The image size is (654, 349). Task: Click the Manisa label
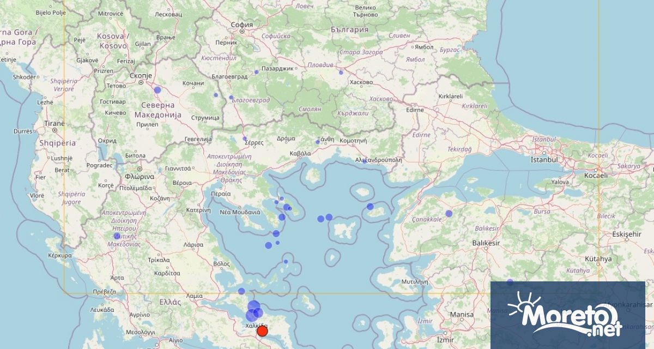click(x=462, y=315)
